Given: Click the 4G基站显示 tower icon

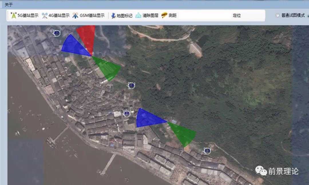Looking at the screenshot, I should (x=45, y=15).
